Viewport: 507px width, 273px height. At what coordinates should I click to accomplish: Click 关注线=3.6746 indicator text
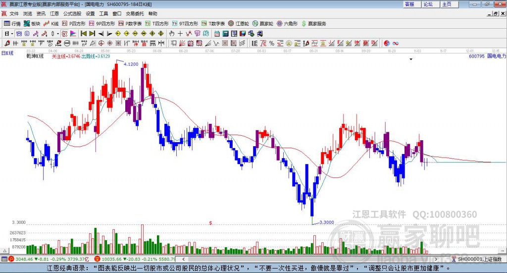(x=66, y=56)
